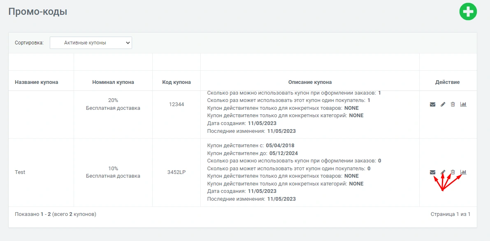The image size is (490, 241).
Task: Delete coupon 12344 using trash icon
Action: click(x=453, y=104)
